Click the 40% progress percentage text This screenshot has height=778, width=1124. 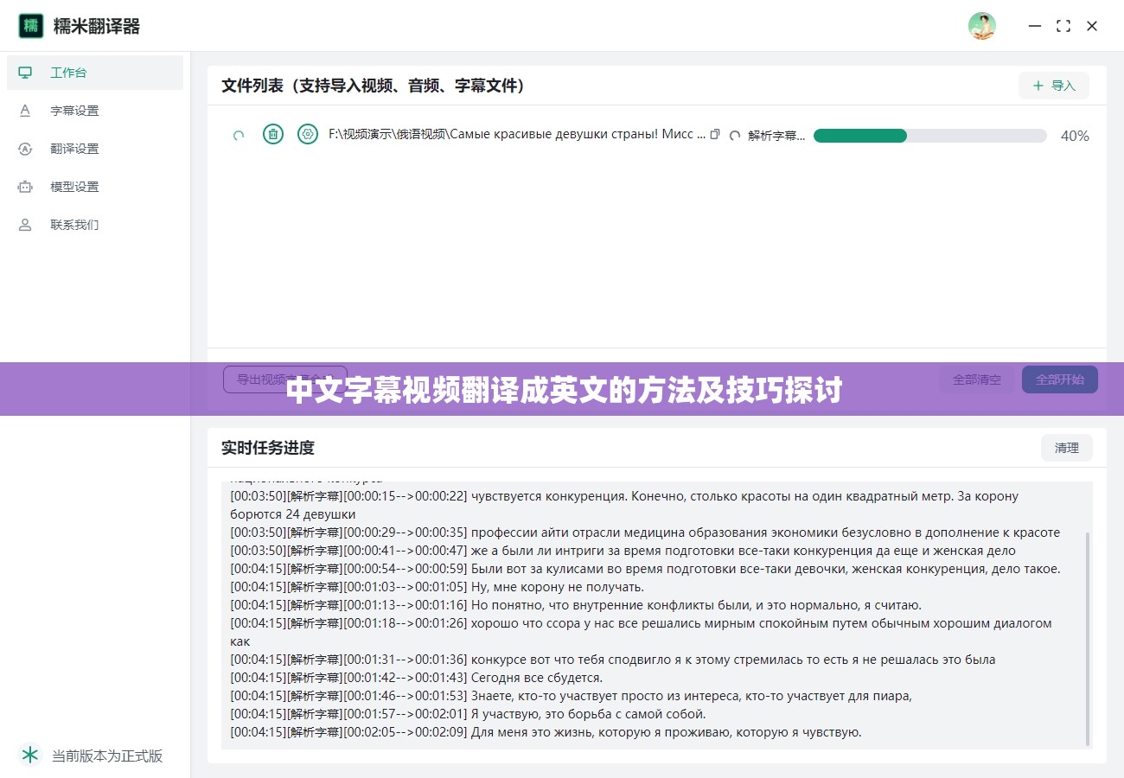click(1075, 136)
